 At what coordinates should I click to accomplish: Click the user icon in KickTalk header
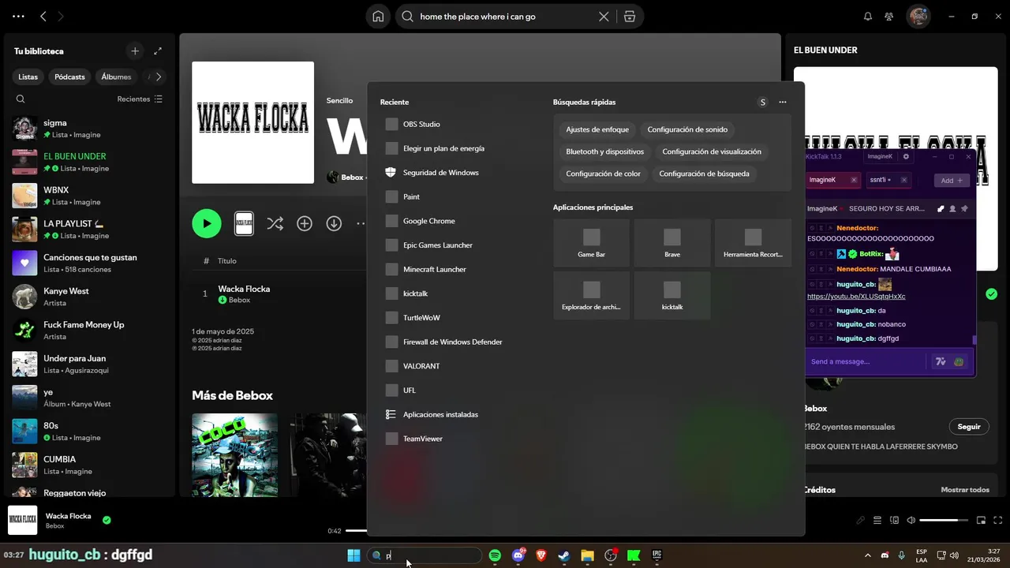tap(952, 209)
